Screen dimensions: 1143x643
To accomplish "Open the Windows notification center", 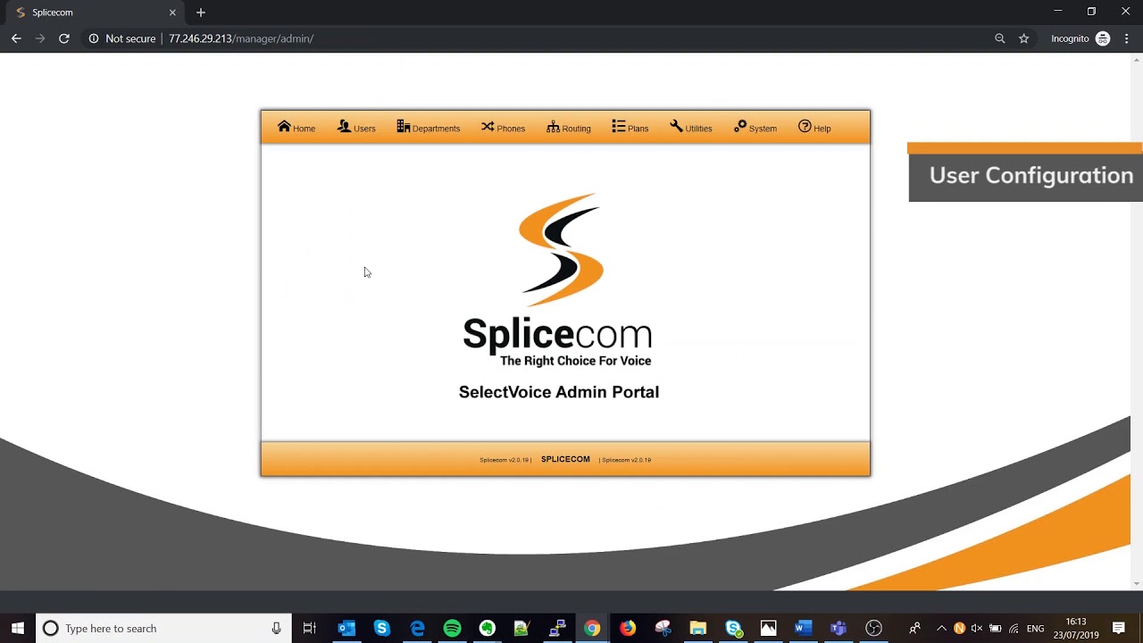I will point(1118,628).
